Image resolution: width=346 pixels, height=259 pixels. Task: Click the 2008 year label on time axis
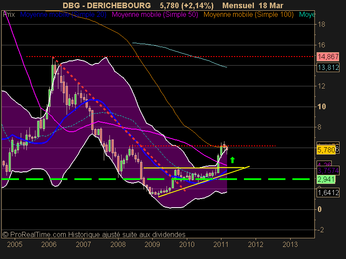pos(118,244)
